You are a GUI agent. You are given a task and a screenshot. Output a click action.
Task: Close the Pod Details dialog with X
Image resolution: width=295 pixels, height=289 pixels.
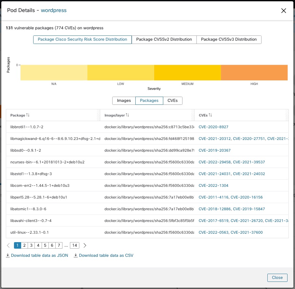[284, 10]
